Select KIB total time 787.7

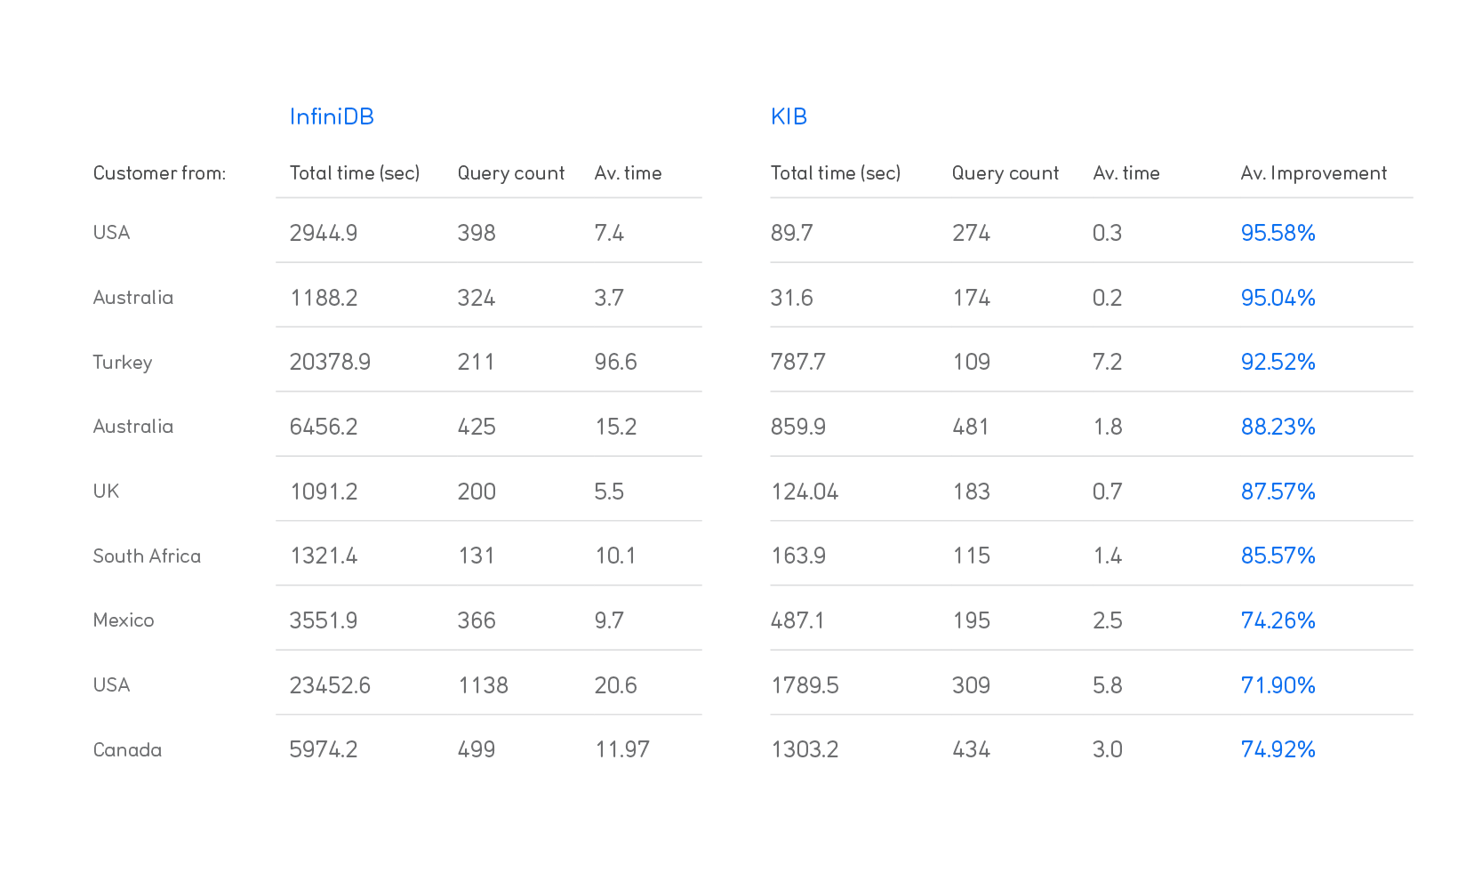(798, 362)
